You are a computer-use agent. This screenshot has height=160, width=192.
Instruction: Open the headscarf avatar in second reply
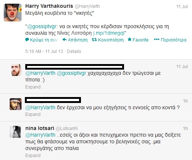coord(16,104)
